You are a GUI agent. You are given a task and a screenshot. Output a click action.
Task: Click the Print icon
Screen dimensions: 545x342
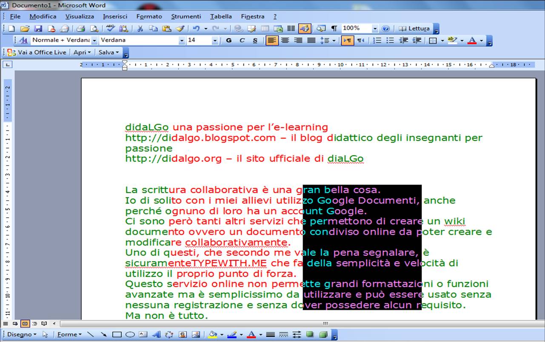pos(80,28)
